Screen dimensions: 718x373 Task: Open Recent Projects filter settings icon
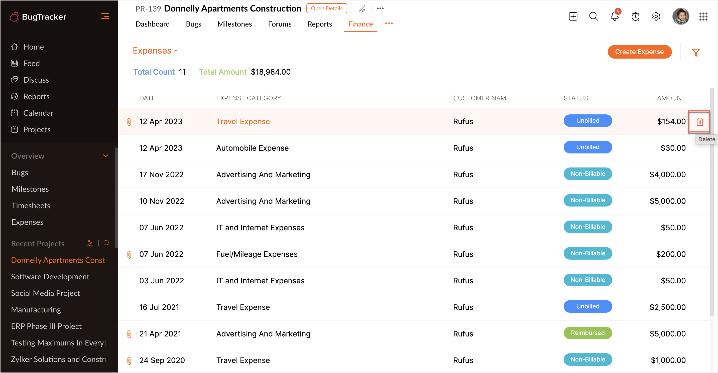pyautogui.click(x=90, y=243)
